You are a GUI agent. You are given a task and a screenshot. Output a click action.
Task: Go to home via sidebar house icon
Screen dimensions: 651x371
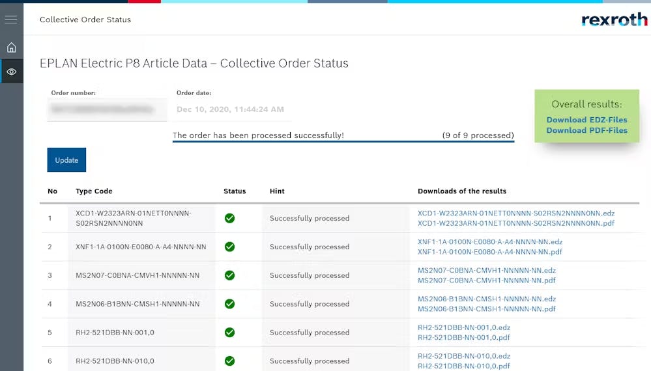click(x=11, y=48)
